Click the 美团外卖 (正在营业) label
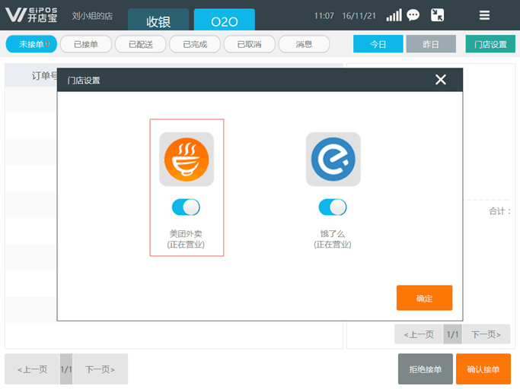 click(x=186, y=239)
